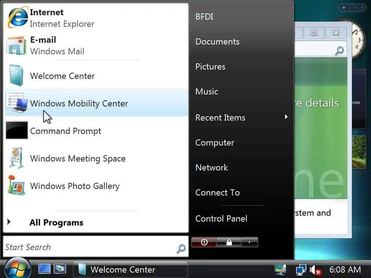Click the lock button in Start menu
Image resolution: width=371 pixels, height=278 pixels.
coord(229,242)
